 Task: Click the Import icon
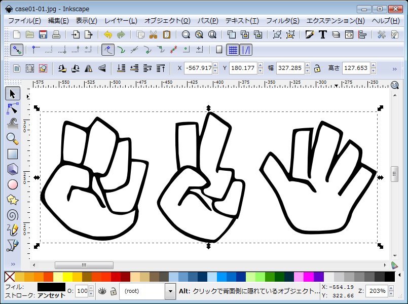pos(76,34)
